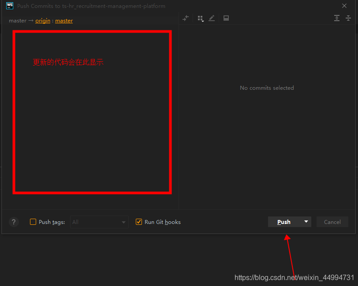Click the WebStorm logo icon in title bar

pyautogui.click(x=10, y=6)
